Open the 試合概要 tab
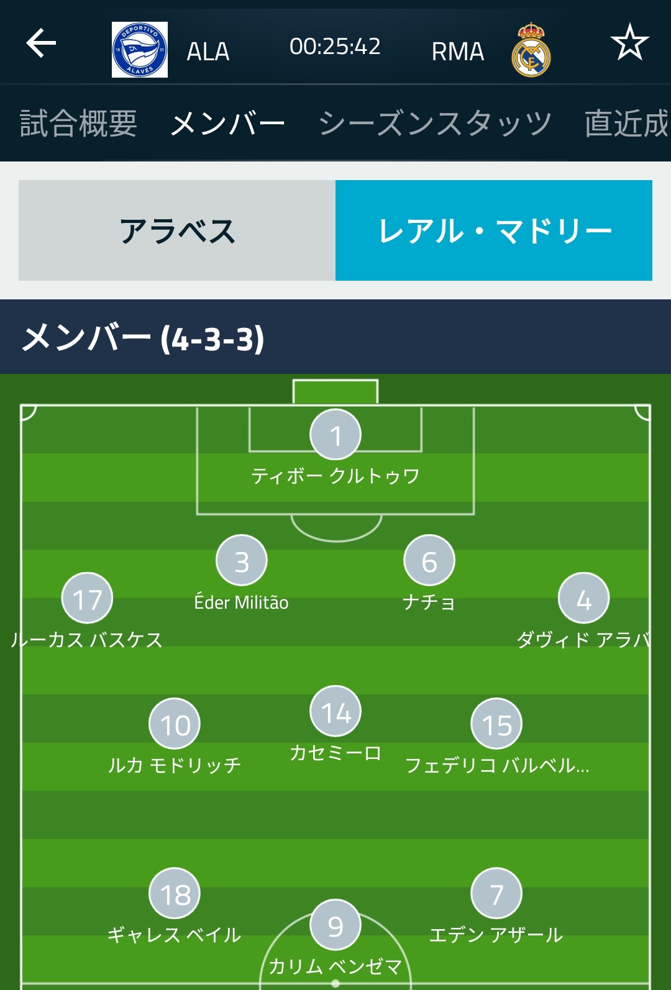671x990 pixels. click(x=78, y=123)
